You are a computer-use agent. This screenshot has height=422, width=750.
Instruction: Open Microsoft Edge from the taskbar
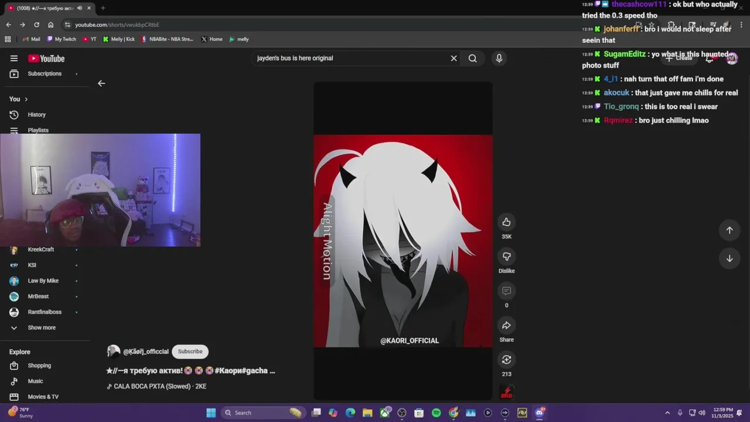(x=350, y=413)
